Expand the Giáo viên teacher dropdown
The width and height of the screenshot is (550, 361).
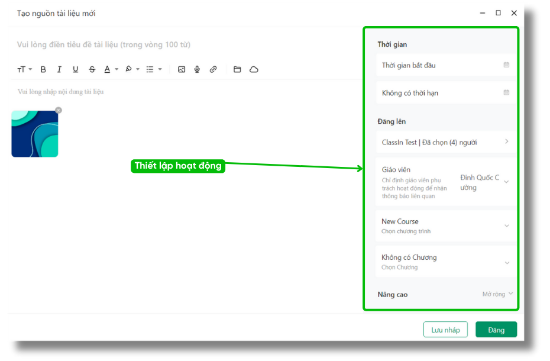pos(506,182)
